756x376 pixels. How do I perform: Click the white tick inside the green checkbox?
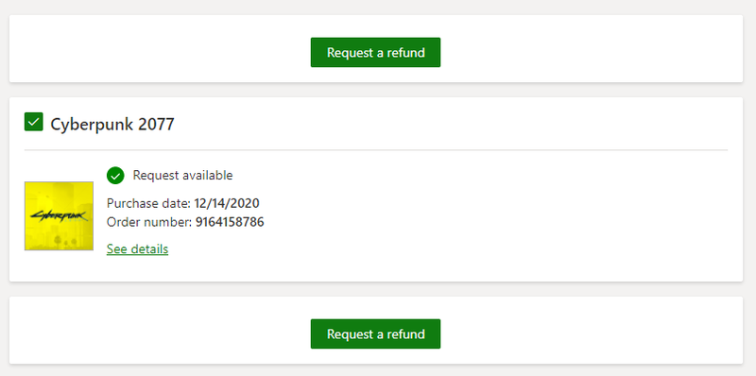tap(34, 123)
